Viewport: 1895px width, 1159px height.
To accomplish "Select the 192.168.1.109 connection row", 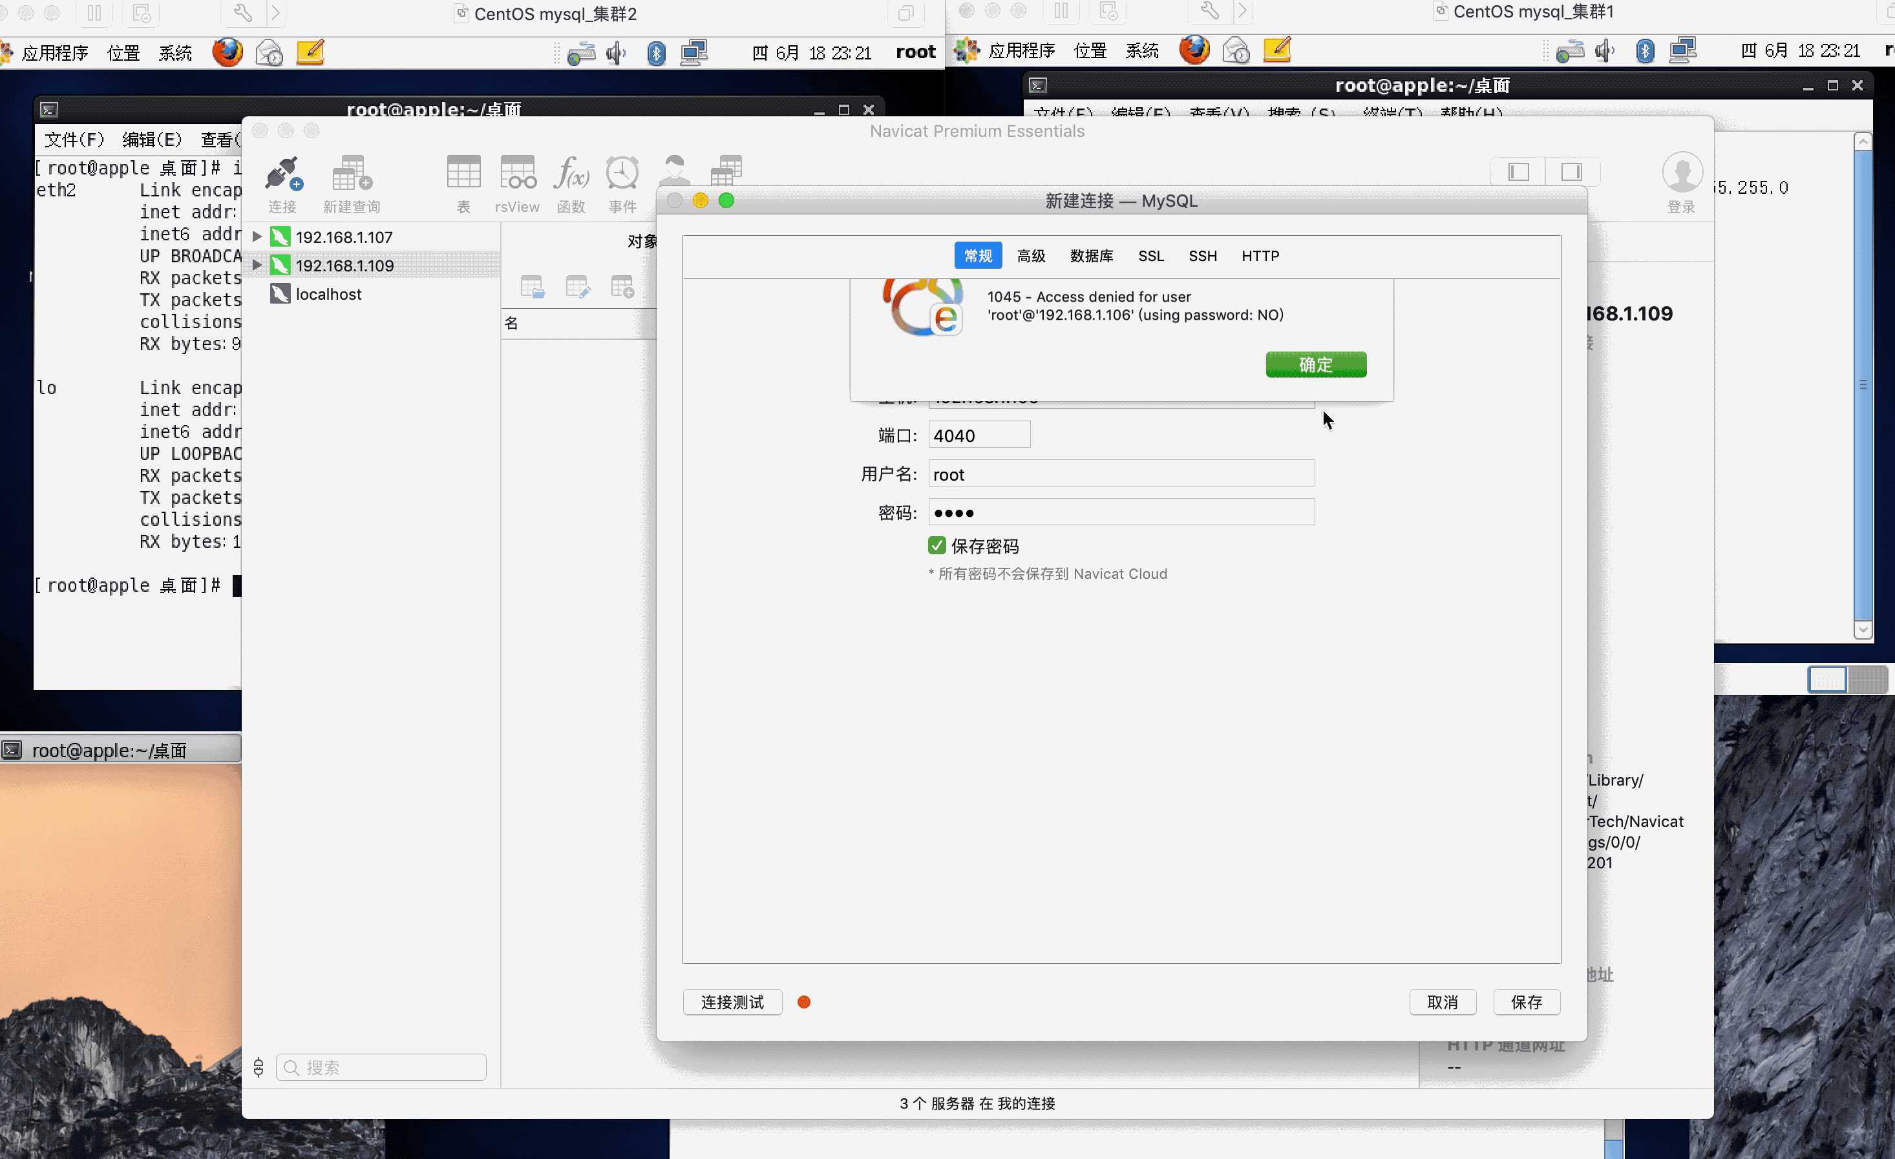I will (372, 265).
